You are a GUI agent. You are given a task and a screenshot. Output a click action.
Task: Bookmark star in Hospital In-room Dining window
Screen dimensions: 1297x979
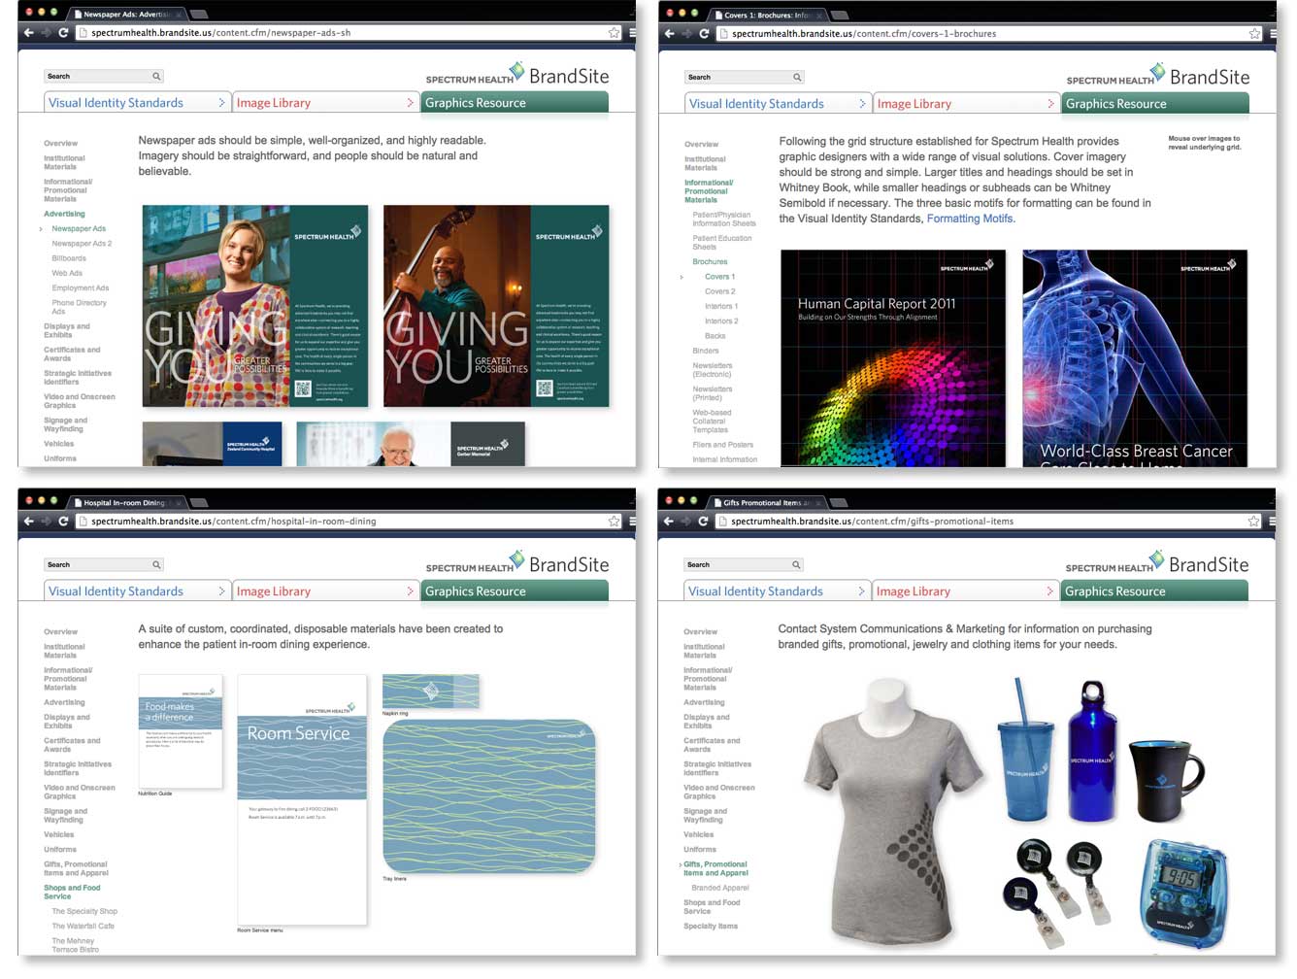(614, 521)
